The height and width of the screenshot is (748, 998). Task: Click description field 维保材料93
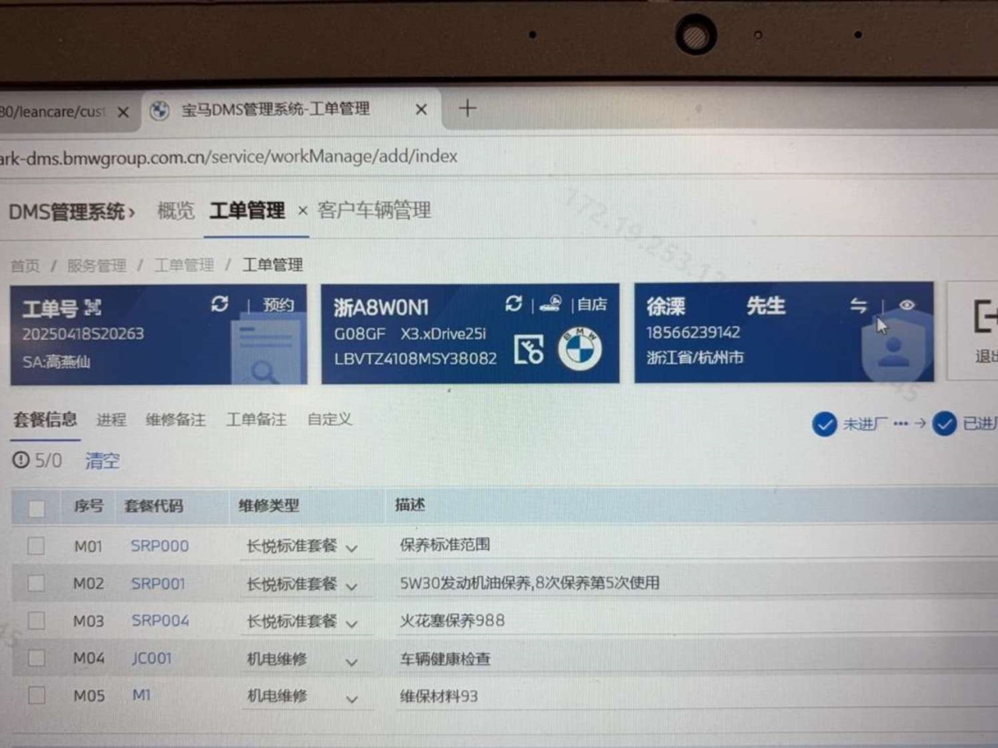pos(439,696)
